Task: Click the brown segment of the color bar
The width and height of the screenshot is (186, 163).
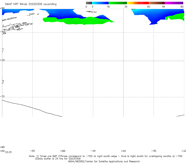Action: (x=157, y=3)
